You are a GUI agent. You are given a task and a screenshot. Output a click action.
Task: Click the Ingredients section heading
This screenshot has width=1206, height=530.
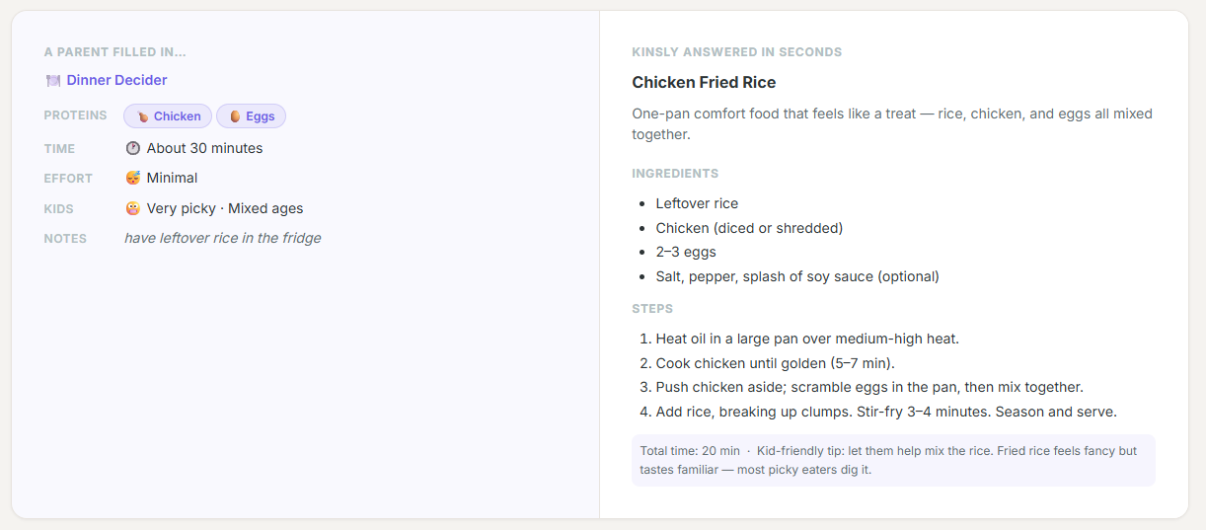coord(675,174)
